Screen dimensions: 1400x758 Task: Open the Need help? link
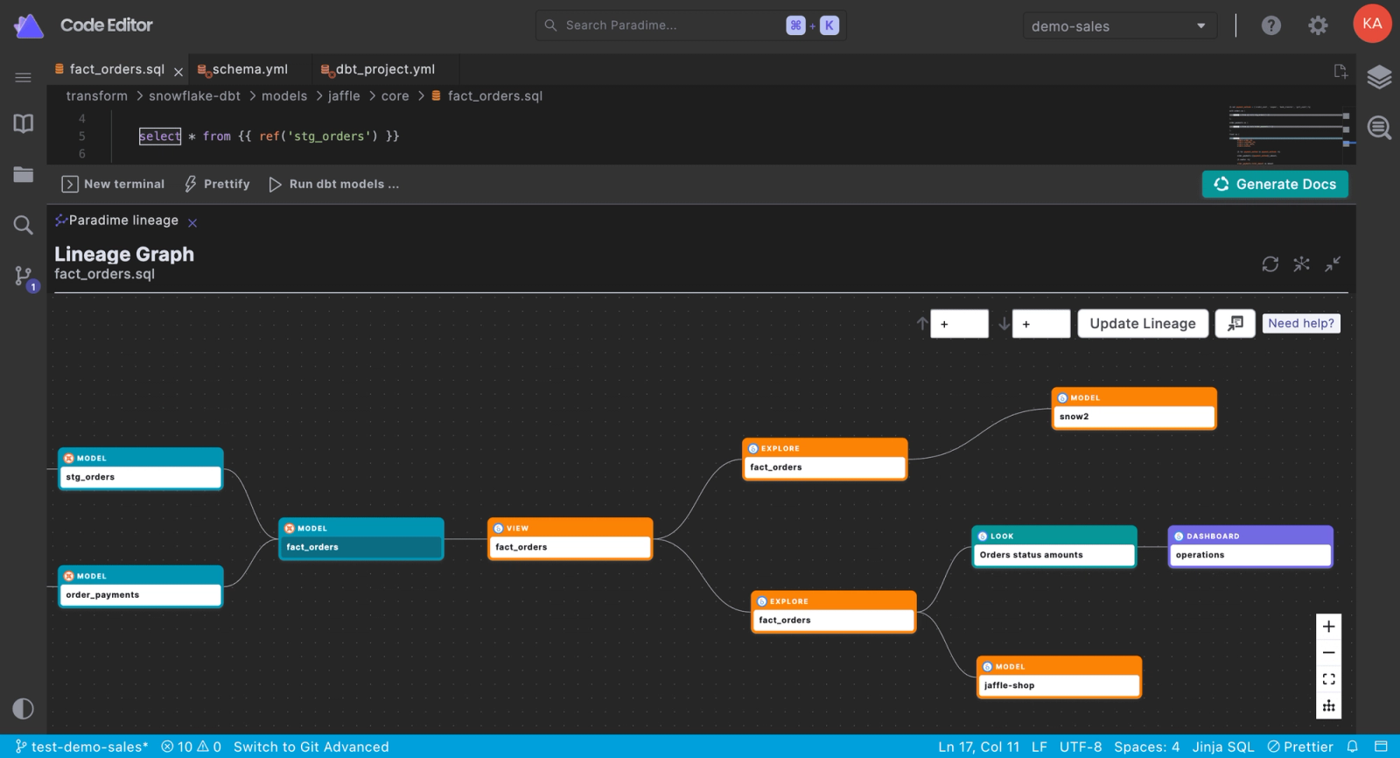tap(1301, 323)
